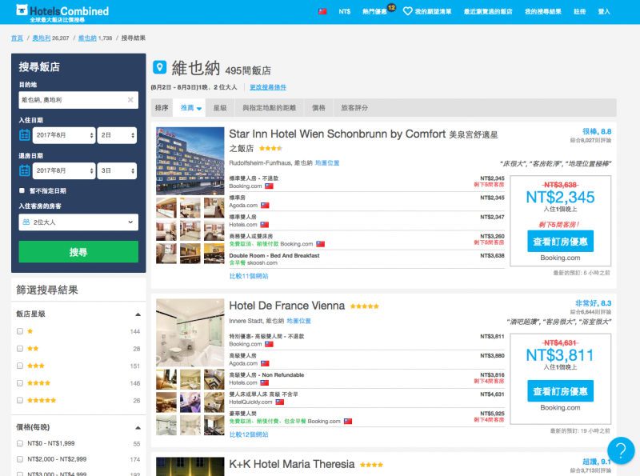Check the NT$2,000 - NT$2,999 price filter

click(x=20, y=459)
